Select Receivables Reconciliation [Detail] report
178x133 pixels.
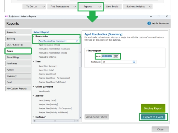coord(53,53)
